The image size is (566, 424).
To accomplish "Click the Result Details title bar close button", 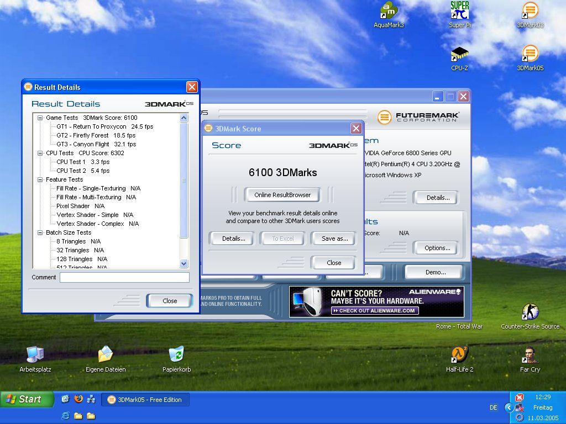I will pyautogui.click(x=192, y=87).
